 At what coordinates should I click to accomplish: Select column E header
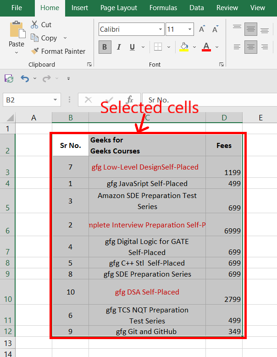(x=260, y=118)
